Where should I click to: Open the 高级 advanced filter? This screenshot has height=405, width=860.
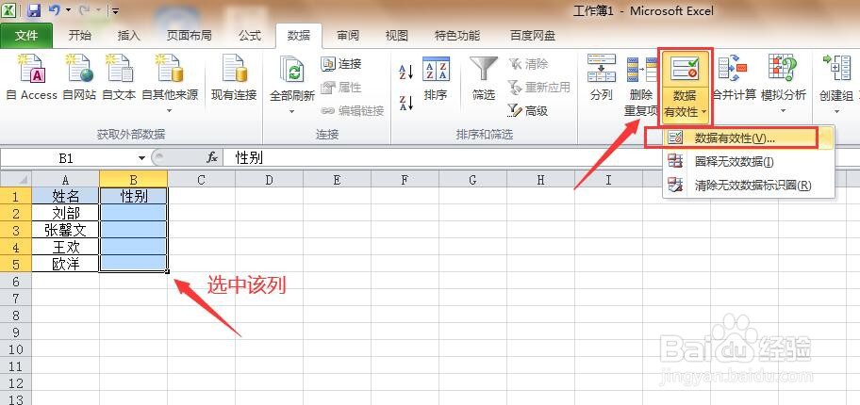click(x=528, y=111)
